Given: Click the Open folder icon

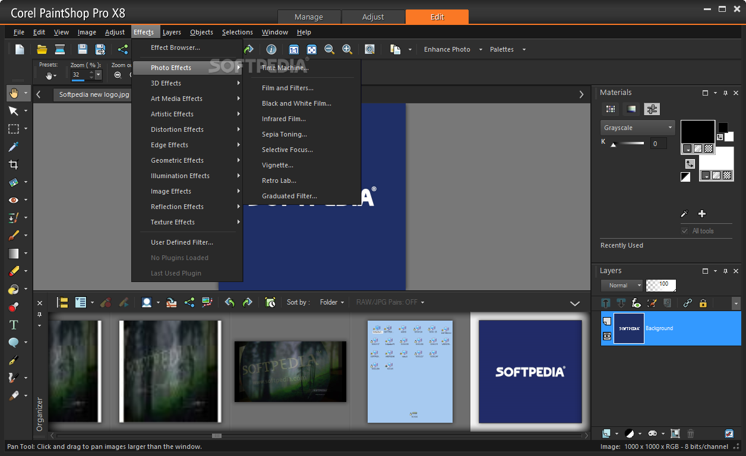Looking at the screenshot, I should [42, 49].
